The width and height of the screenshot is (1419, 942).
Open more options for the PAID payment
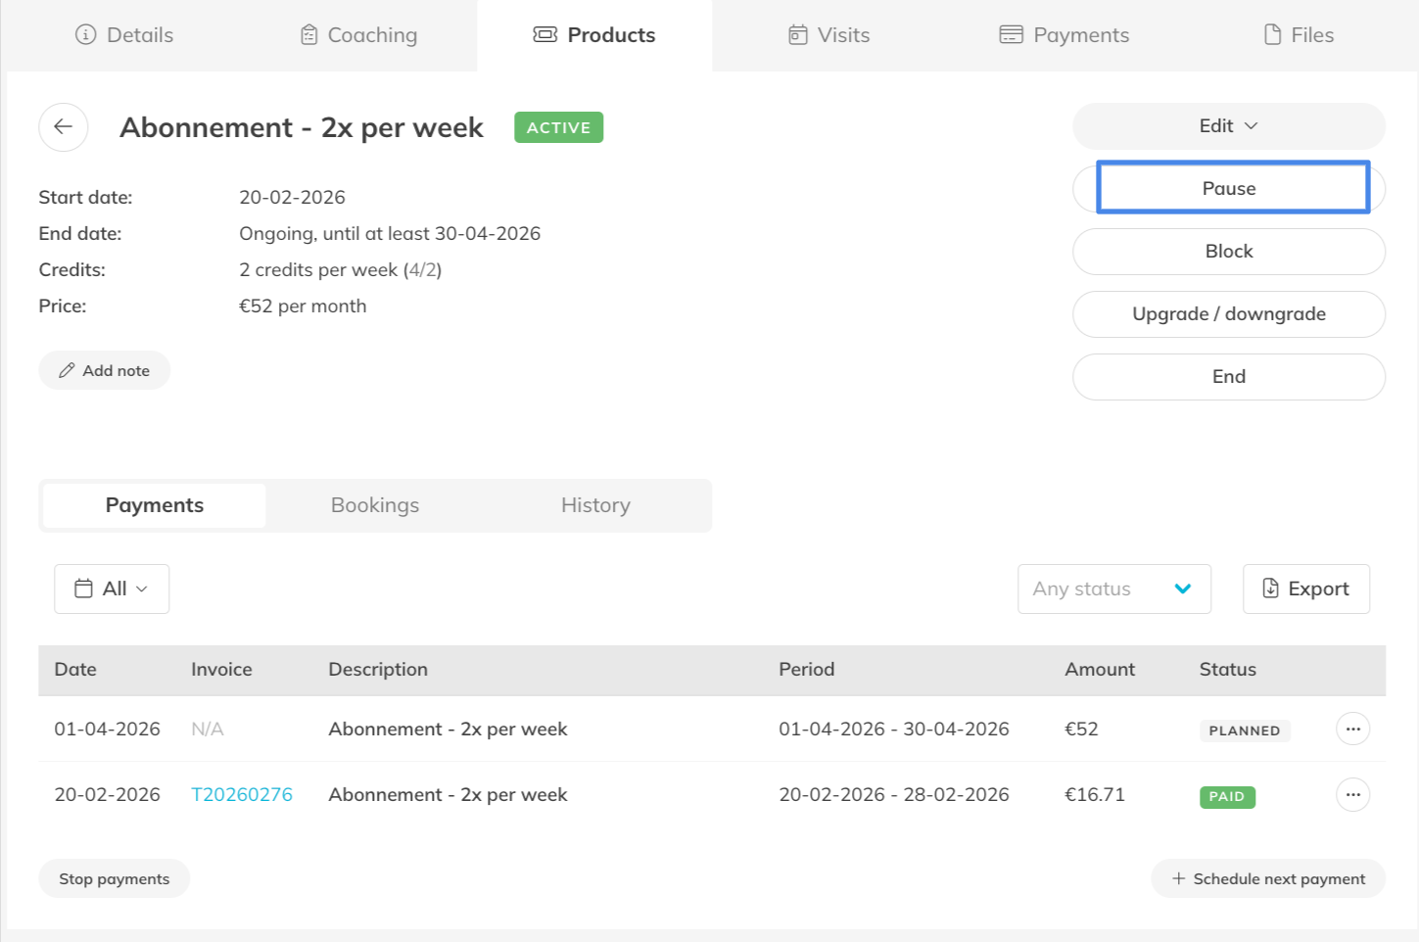tap(1352, 795)
